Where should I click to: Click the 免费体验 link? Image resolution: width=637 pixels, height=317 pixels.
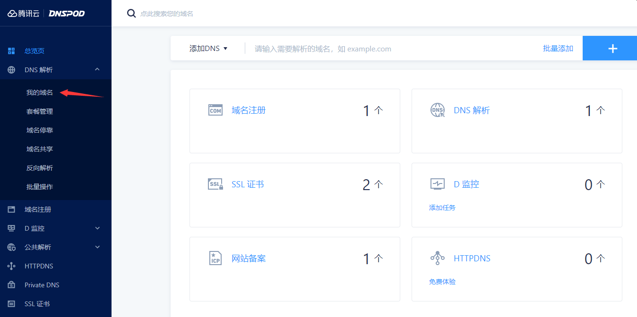tap(442, 282)
